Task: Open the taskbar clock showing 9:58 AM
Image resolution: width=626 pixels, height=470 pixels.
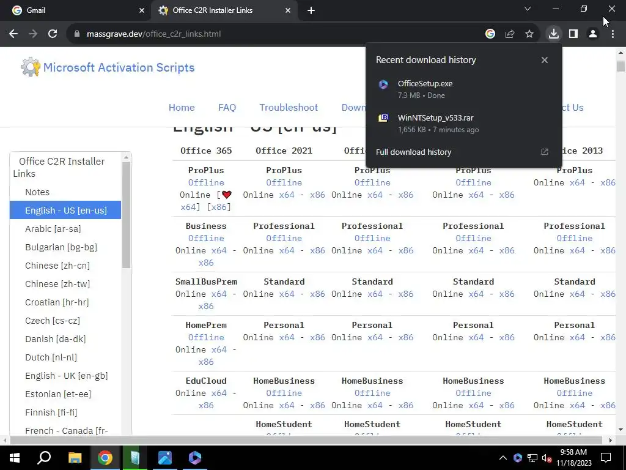Action: click(573, 458)
